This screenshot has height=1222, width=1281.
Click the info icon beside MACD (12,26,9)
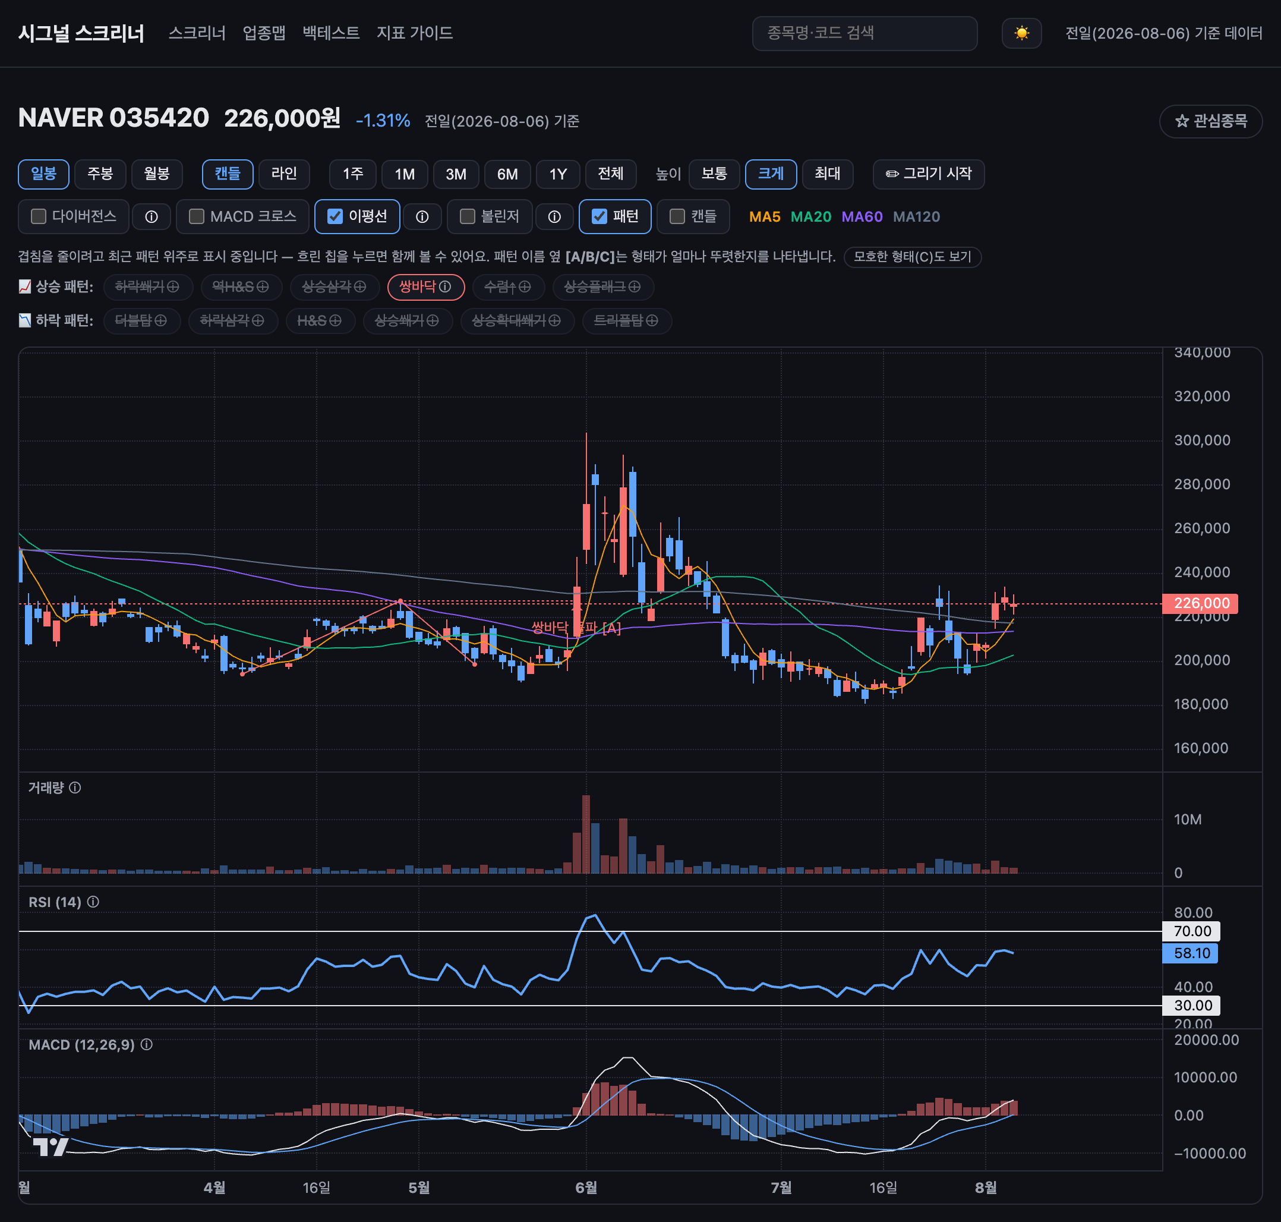tap(147, 1044)
